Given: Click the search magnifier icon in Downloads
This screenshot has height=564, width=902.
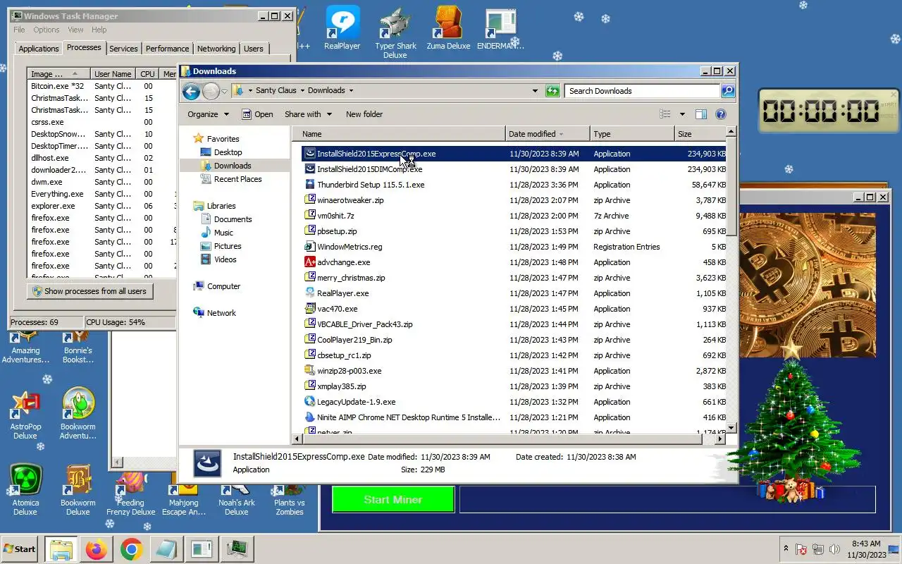Looking at the screenshot, I should [728, 91].
